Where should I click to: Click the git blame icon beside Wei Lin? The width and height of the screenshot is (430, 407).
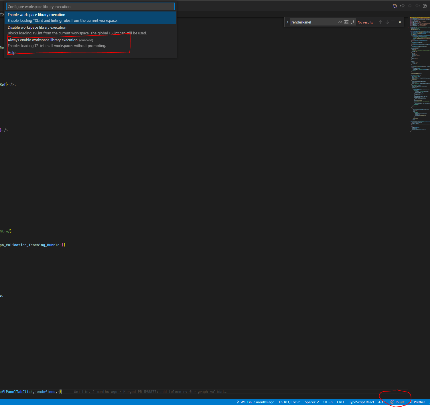pyautogui.click(x=237, y=402)
